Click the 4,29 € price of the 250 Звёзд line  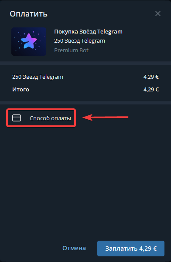click(151, 77)
